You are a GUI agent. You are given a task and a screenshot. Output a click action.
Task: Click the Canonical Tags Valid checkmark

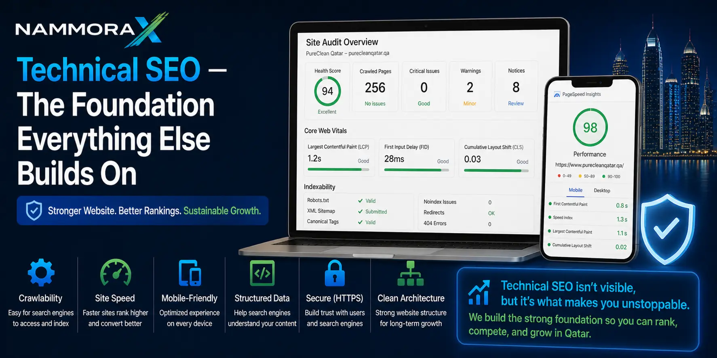[x=360, y=222]
